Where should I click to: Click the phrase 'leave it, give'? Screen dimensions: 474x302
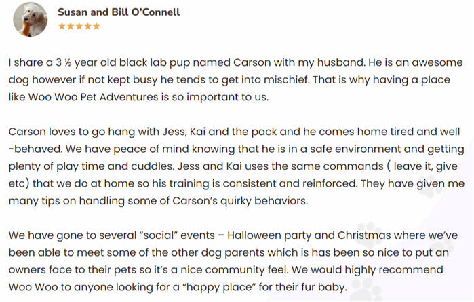(425, 166)
